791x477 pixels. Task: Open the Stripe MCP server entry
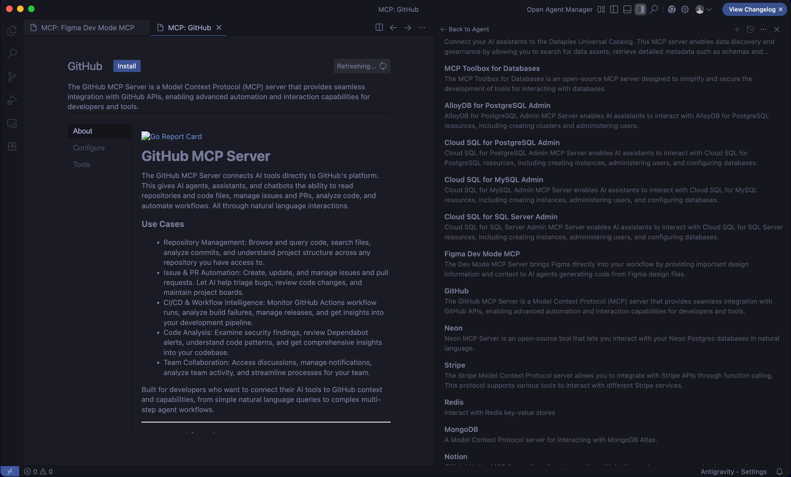point(455,365)
